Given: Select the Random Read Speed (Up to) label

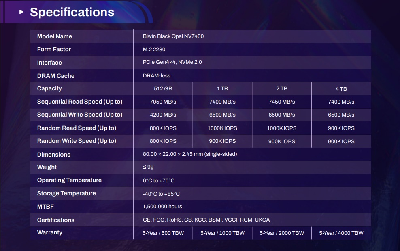Looking at the screenshot, I should click(77, 128).
